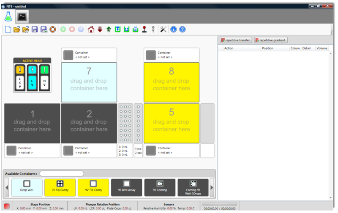Click the red stamp icon in toolbar
The height and width of the screenshot is (213, 338).
144,30
